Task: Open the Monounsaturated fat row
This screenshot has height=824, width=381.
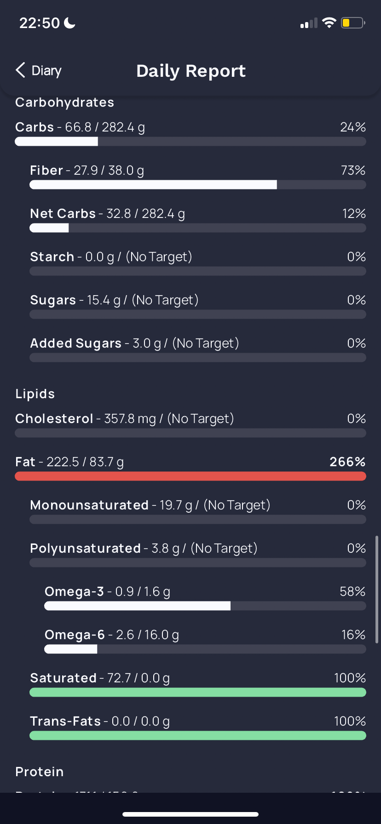Action: (x=198, y=511)
